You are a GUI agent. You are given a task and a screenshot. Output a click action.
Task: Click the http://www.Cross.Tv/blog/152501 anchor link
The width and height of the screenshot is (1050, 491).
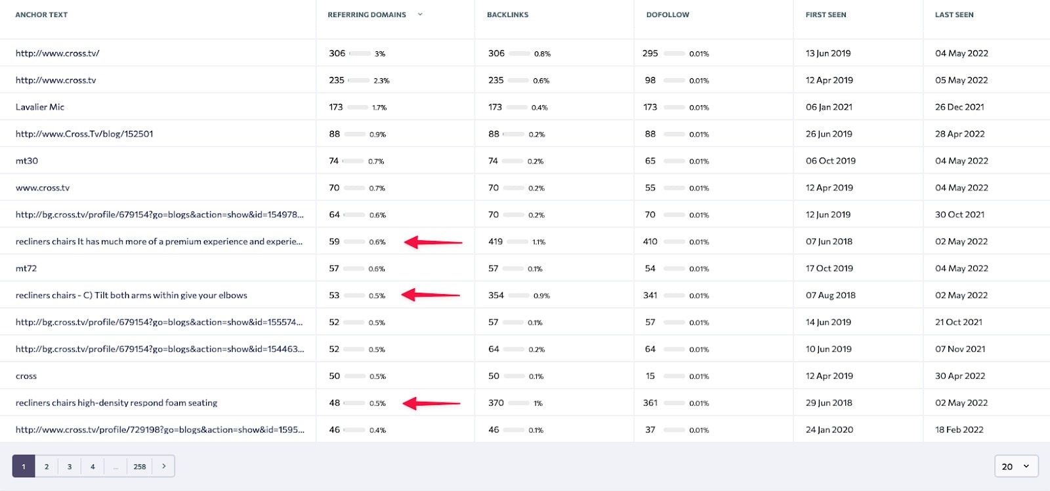click(84, 134)
